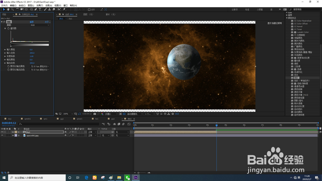Click the motion blur icon in timeline header
Image resolution: width=322 pixels, height=181 pixels.
click(x=123, y=124)
